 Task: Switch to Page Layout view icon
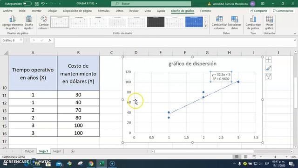pos(245,157)
